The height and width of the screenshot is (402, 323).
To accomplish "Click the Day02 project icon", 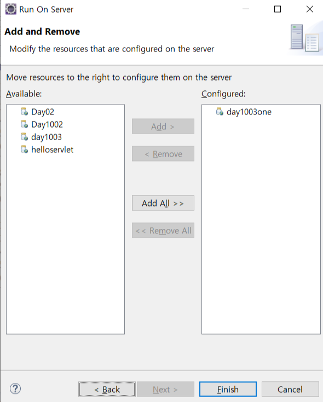I will pos(24,112).
